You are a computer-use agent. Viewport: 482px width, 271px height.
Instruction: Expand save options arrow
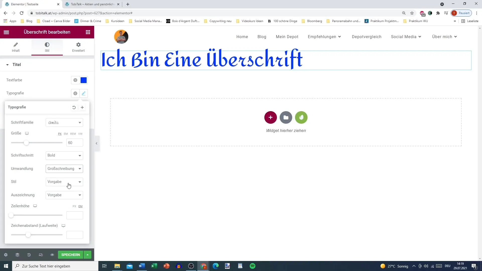(x=87, y=255)
